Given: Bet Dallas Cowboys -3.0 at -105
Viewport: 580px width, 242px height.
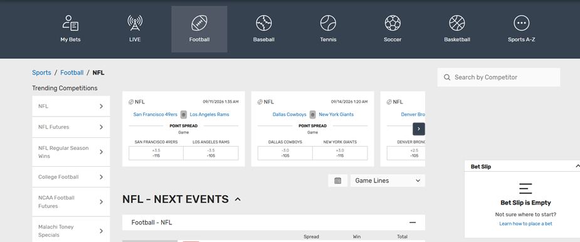Looking at the screenshot, I should 285,153.
